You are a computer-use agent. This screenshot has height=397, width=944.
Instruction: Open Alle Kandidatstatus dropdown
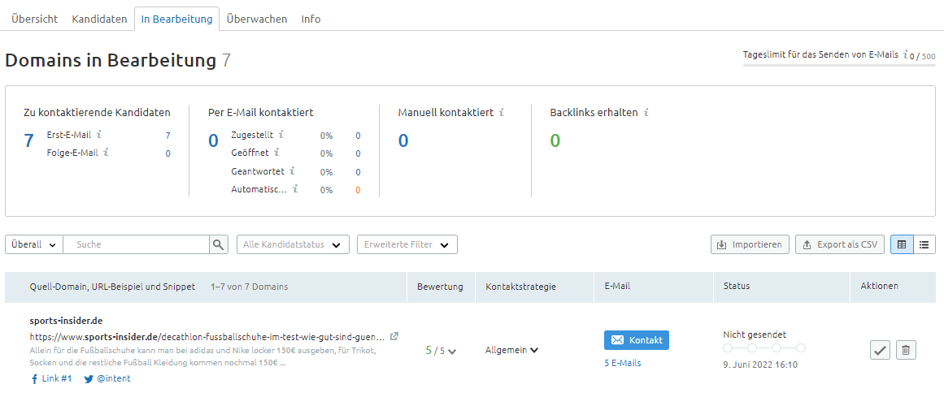(x=294, y=245)
